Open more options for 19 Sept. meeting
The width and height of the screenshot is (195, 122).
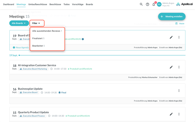[179, 37]
